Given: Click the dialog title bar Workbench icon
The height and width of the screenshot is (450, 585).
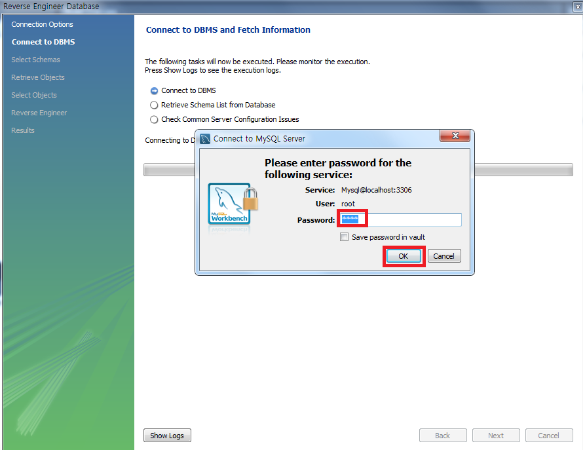Looking at the screenshot, I should [205, 139].
